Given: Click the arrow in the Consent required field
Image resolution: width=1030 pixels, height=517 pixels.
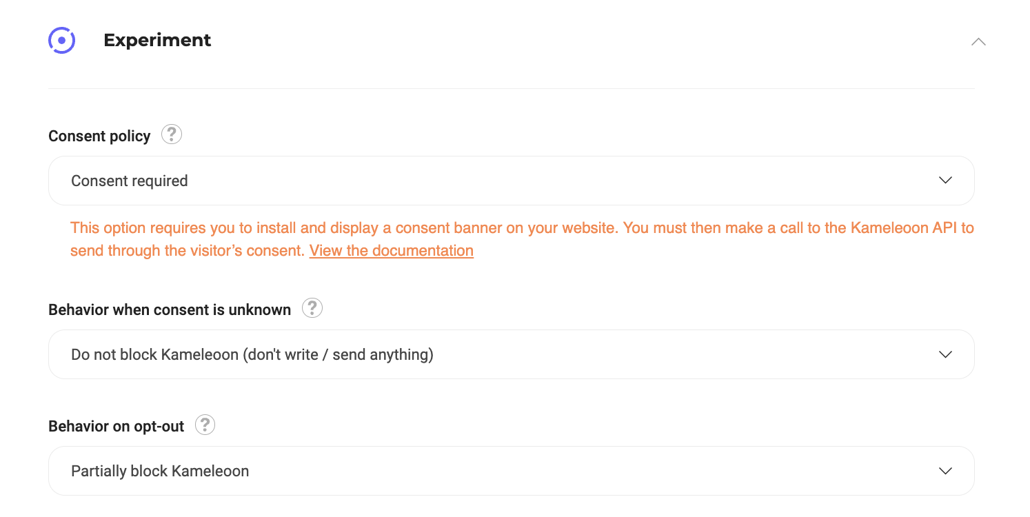Looking at the screenshot, I should (945, 181).
